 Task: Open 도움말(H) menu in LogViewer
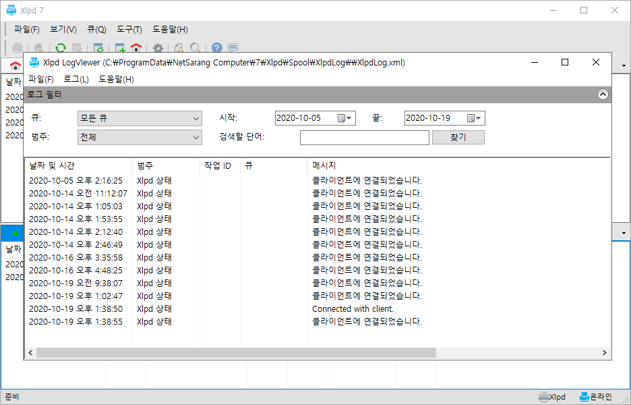coord(117,80)
